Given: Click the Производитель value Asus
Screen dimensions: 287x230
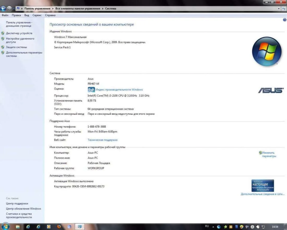Looking at the screenshot, I should point(91,79).
